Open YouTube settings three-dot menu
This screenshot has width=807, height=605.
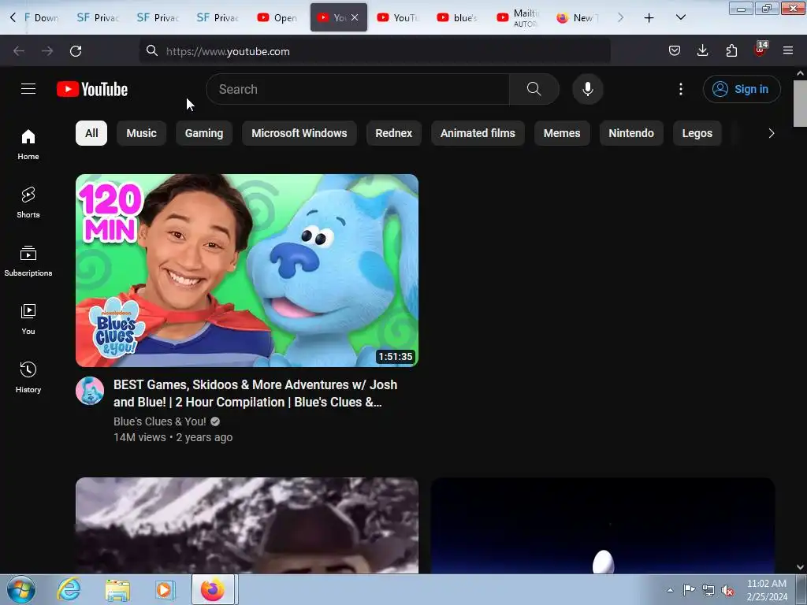(x=680, y=89)
